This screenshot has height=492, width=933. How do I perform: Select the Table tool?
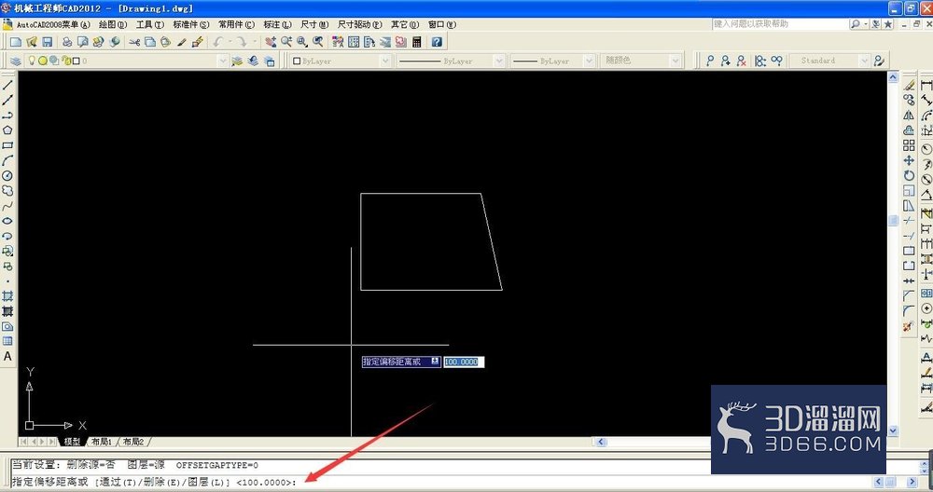7,341
